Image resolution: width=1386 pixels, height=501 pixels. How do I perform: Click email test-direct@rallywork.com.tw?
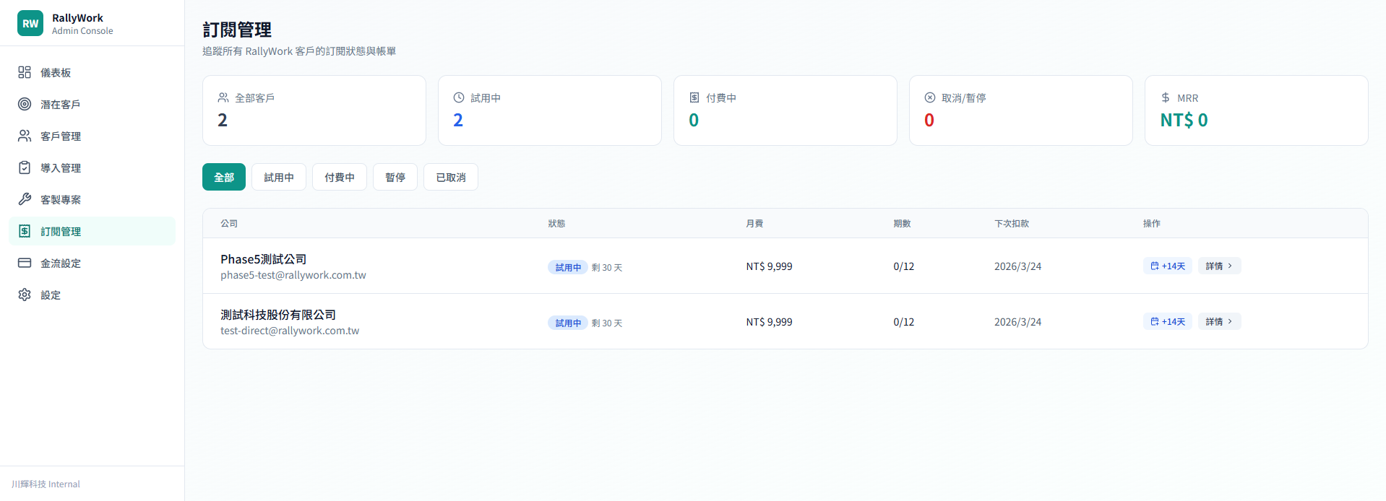[x=290, y=331]
